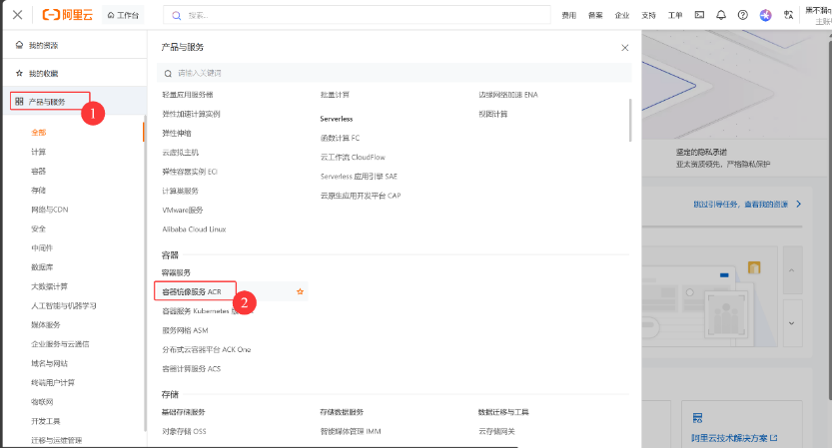Open 对象存储 OSS link
Viewport: 832px width, 448px height.
click(x=184, y=432)
